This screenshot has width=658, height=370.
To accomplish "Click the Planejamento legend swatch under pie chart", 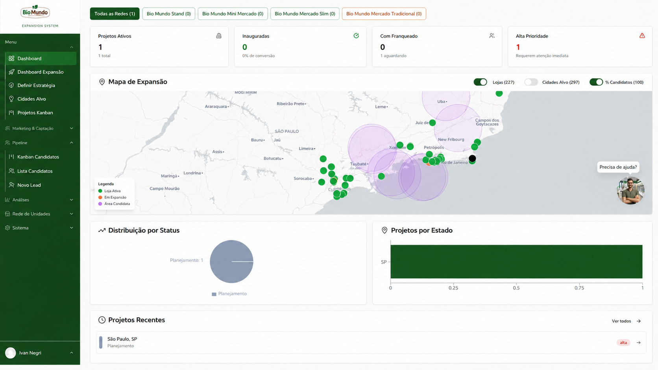I will click(214, 294).
